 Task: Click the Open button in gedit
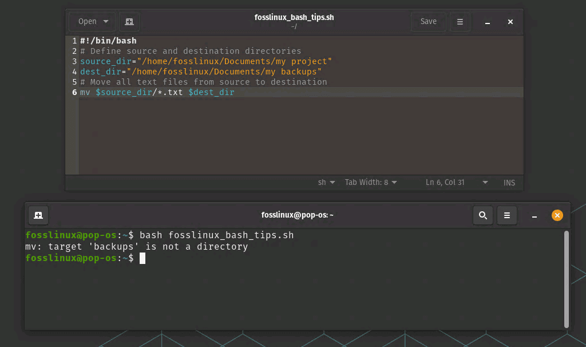pos(87,22)
